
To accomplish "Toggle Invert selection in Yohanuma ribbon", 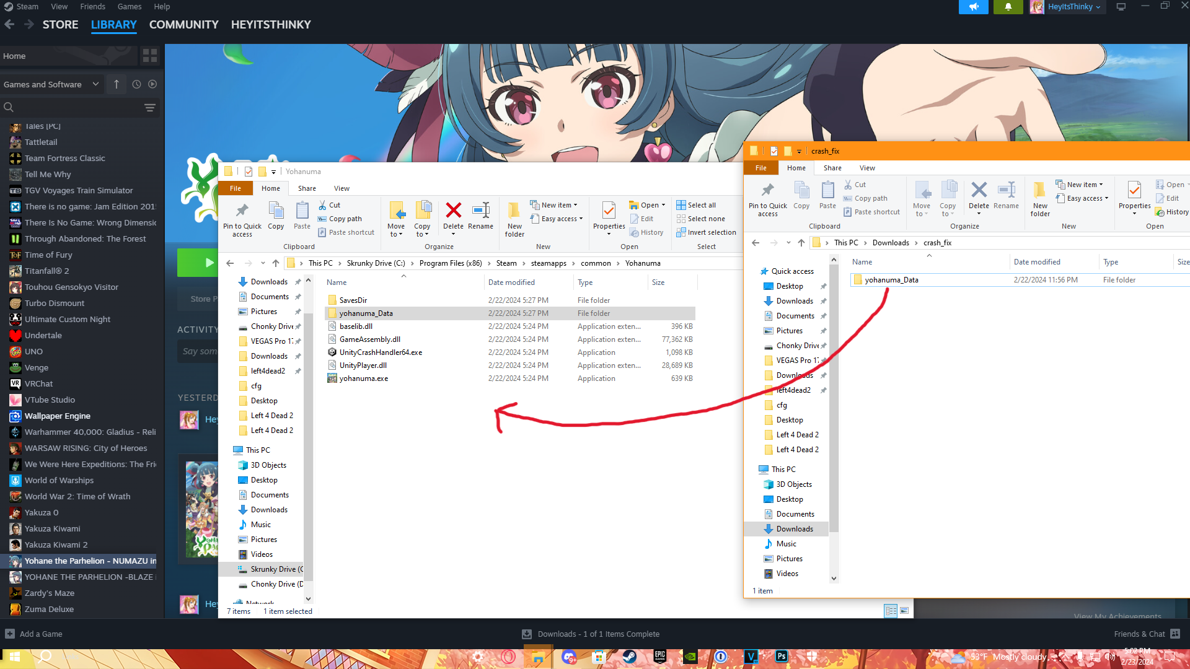I will pos(706,232).
